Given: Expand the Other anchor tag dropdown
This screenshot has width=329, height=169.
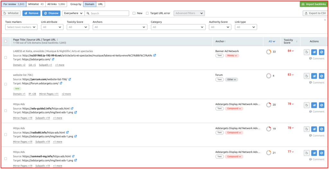Looking at the screenshot, I should (231, 80).
